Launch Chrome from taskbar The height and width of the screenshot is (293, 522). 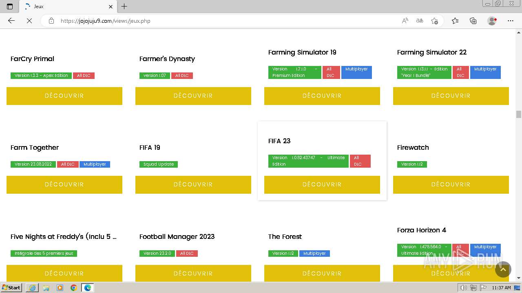coord(74,288)
